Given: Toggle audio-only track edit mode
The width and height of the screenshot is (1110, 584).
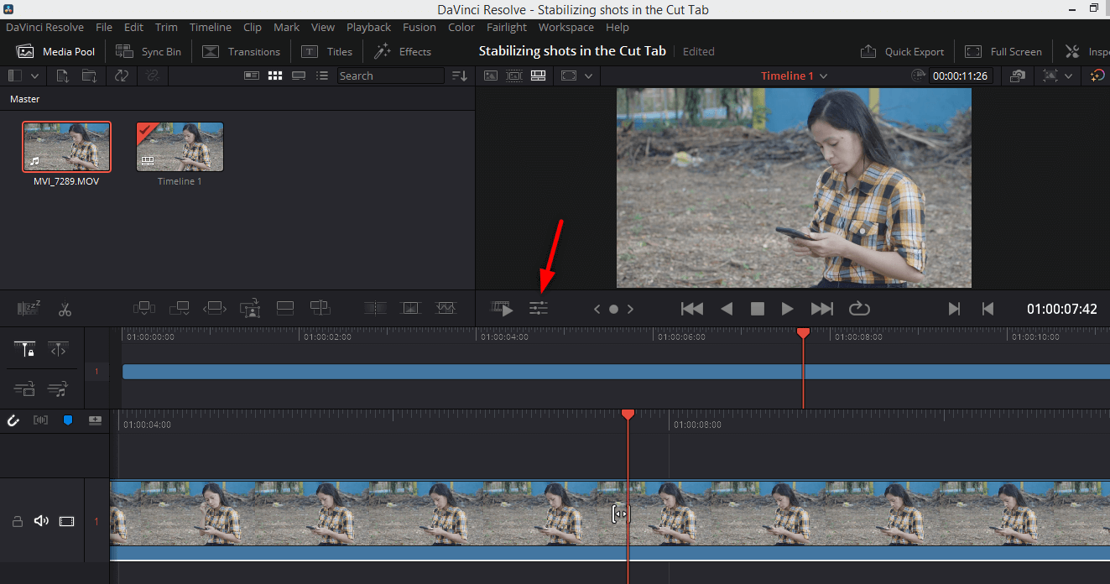Looking at the screenshot, I should 58,388.
